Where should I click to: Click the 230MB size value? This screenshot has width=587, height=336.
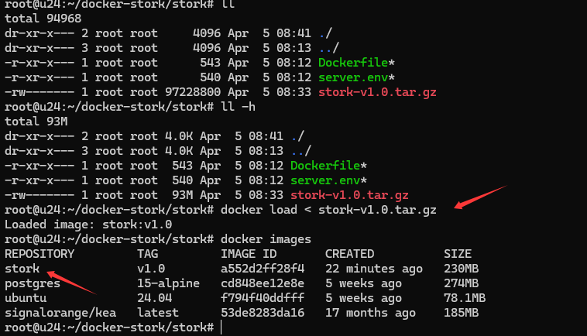[462, 269]
